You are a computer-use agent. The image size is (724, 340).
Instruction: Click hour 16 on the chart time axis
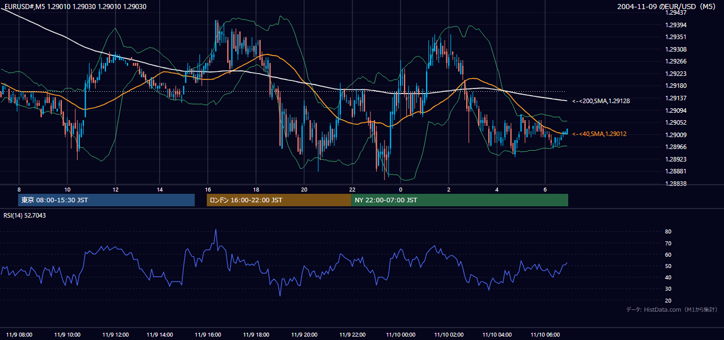point(208,189)
